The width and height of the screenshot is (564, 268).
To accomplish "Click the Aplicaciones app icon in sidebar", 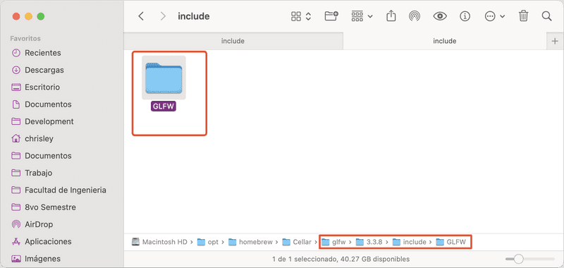I will (x=16, y=241).
